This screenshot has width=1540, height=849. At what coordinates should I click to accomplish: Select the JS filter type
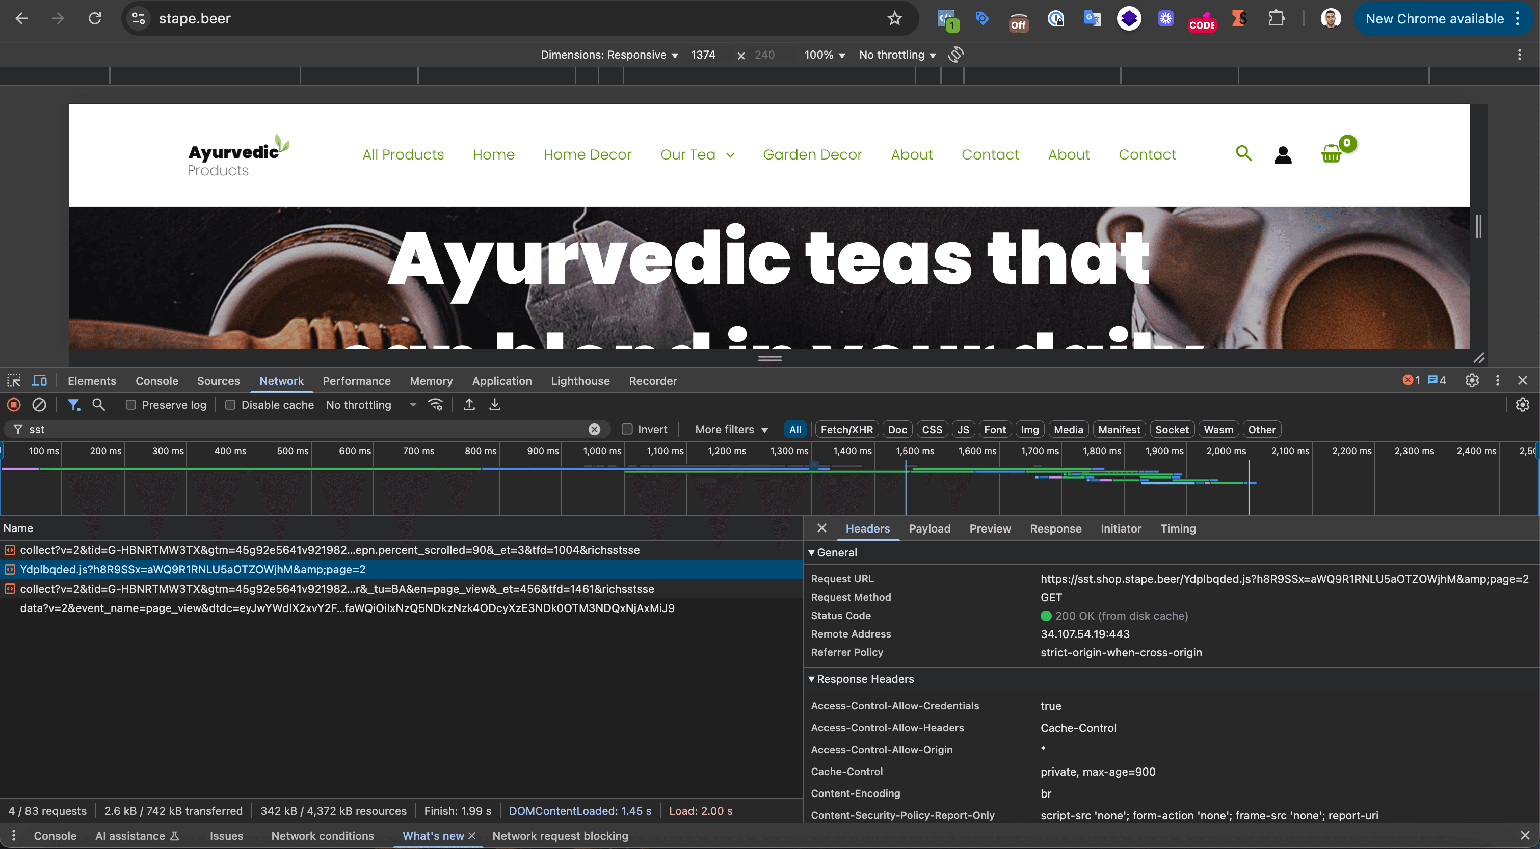[963, 429]
